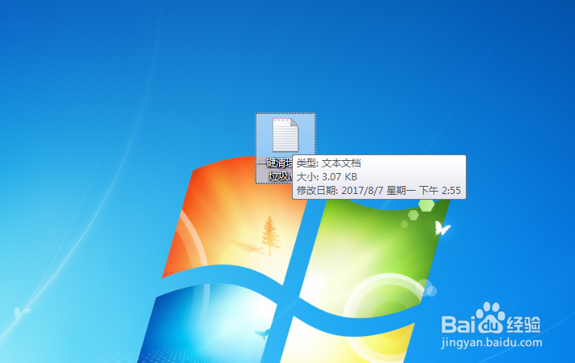Select the text document icon on the desktop
575x363 pixels.
[x=285, y=135]
